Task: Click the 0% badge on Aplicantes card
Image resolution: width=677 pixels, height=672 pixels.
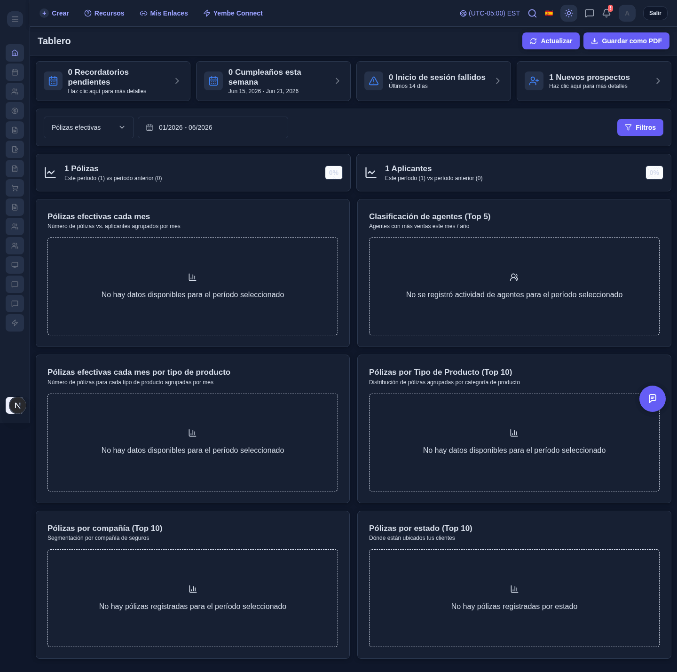Action: point(654,173)
